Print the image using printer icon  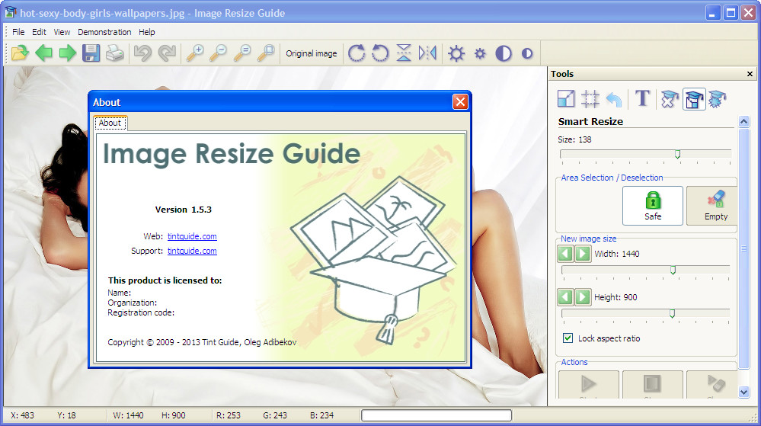pyautogui.click(x=115, y=53)
